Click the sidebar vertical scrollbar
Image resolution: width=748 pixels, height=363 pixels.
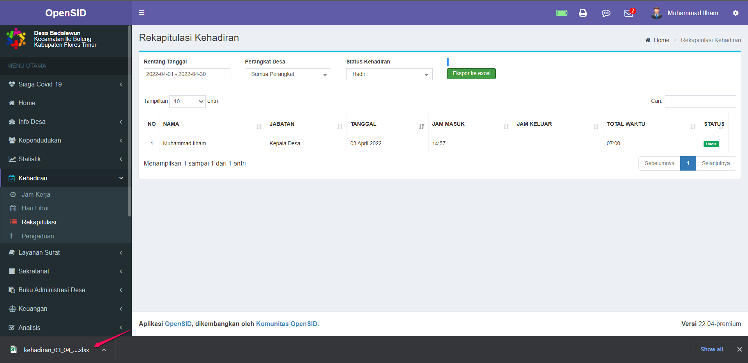129,121
